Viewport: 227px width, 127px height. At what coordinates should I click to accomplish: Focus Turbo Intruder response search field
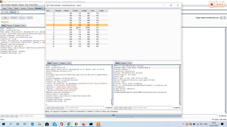point(152,108)
